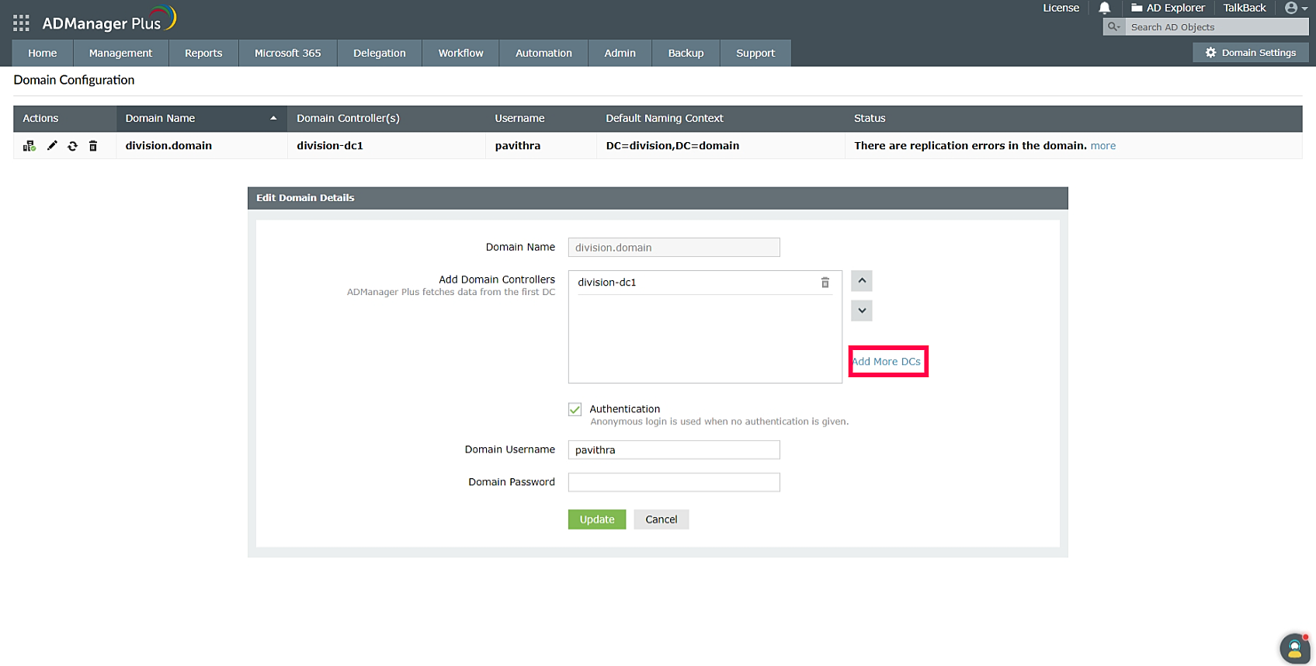
Task: Open the Automation tab
Action: click(x=543, y=54)
